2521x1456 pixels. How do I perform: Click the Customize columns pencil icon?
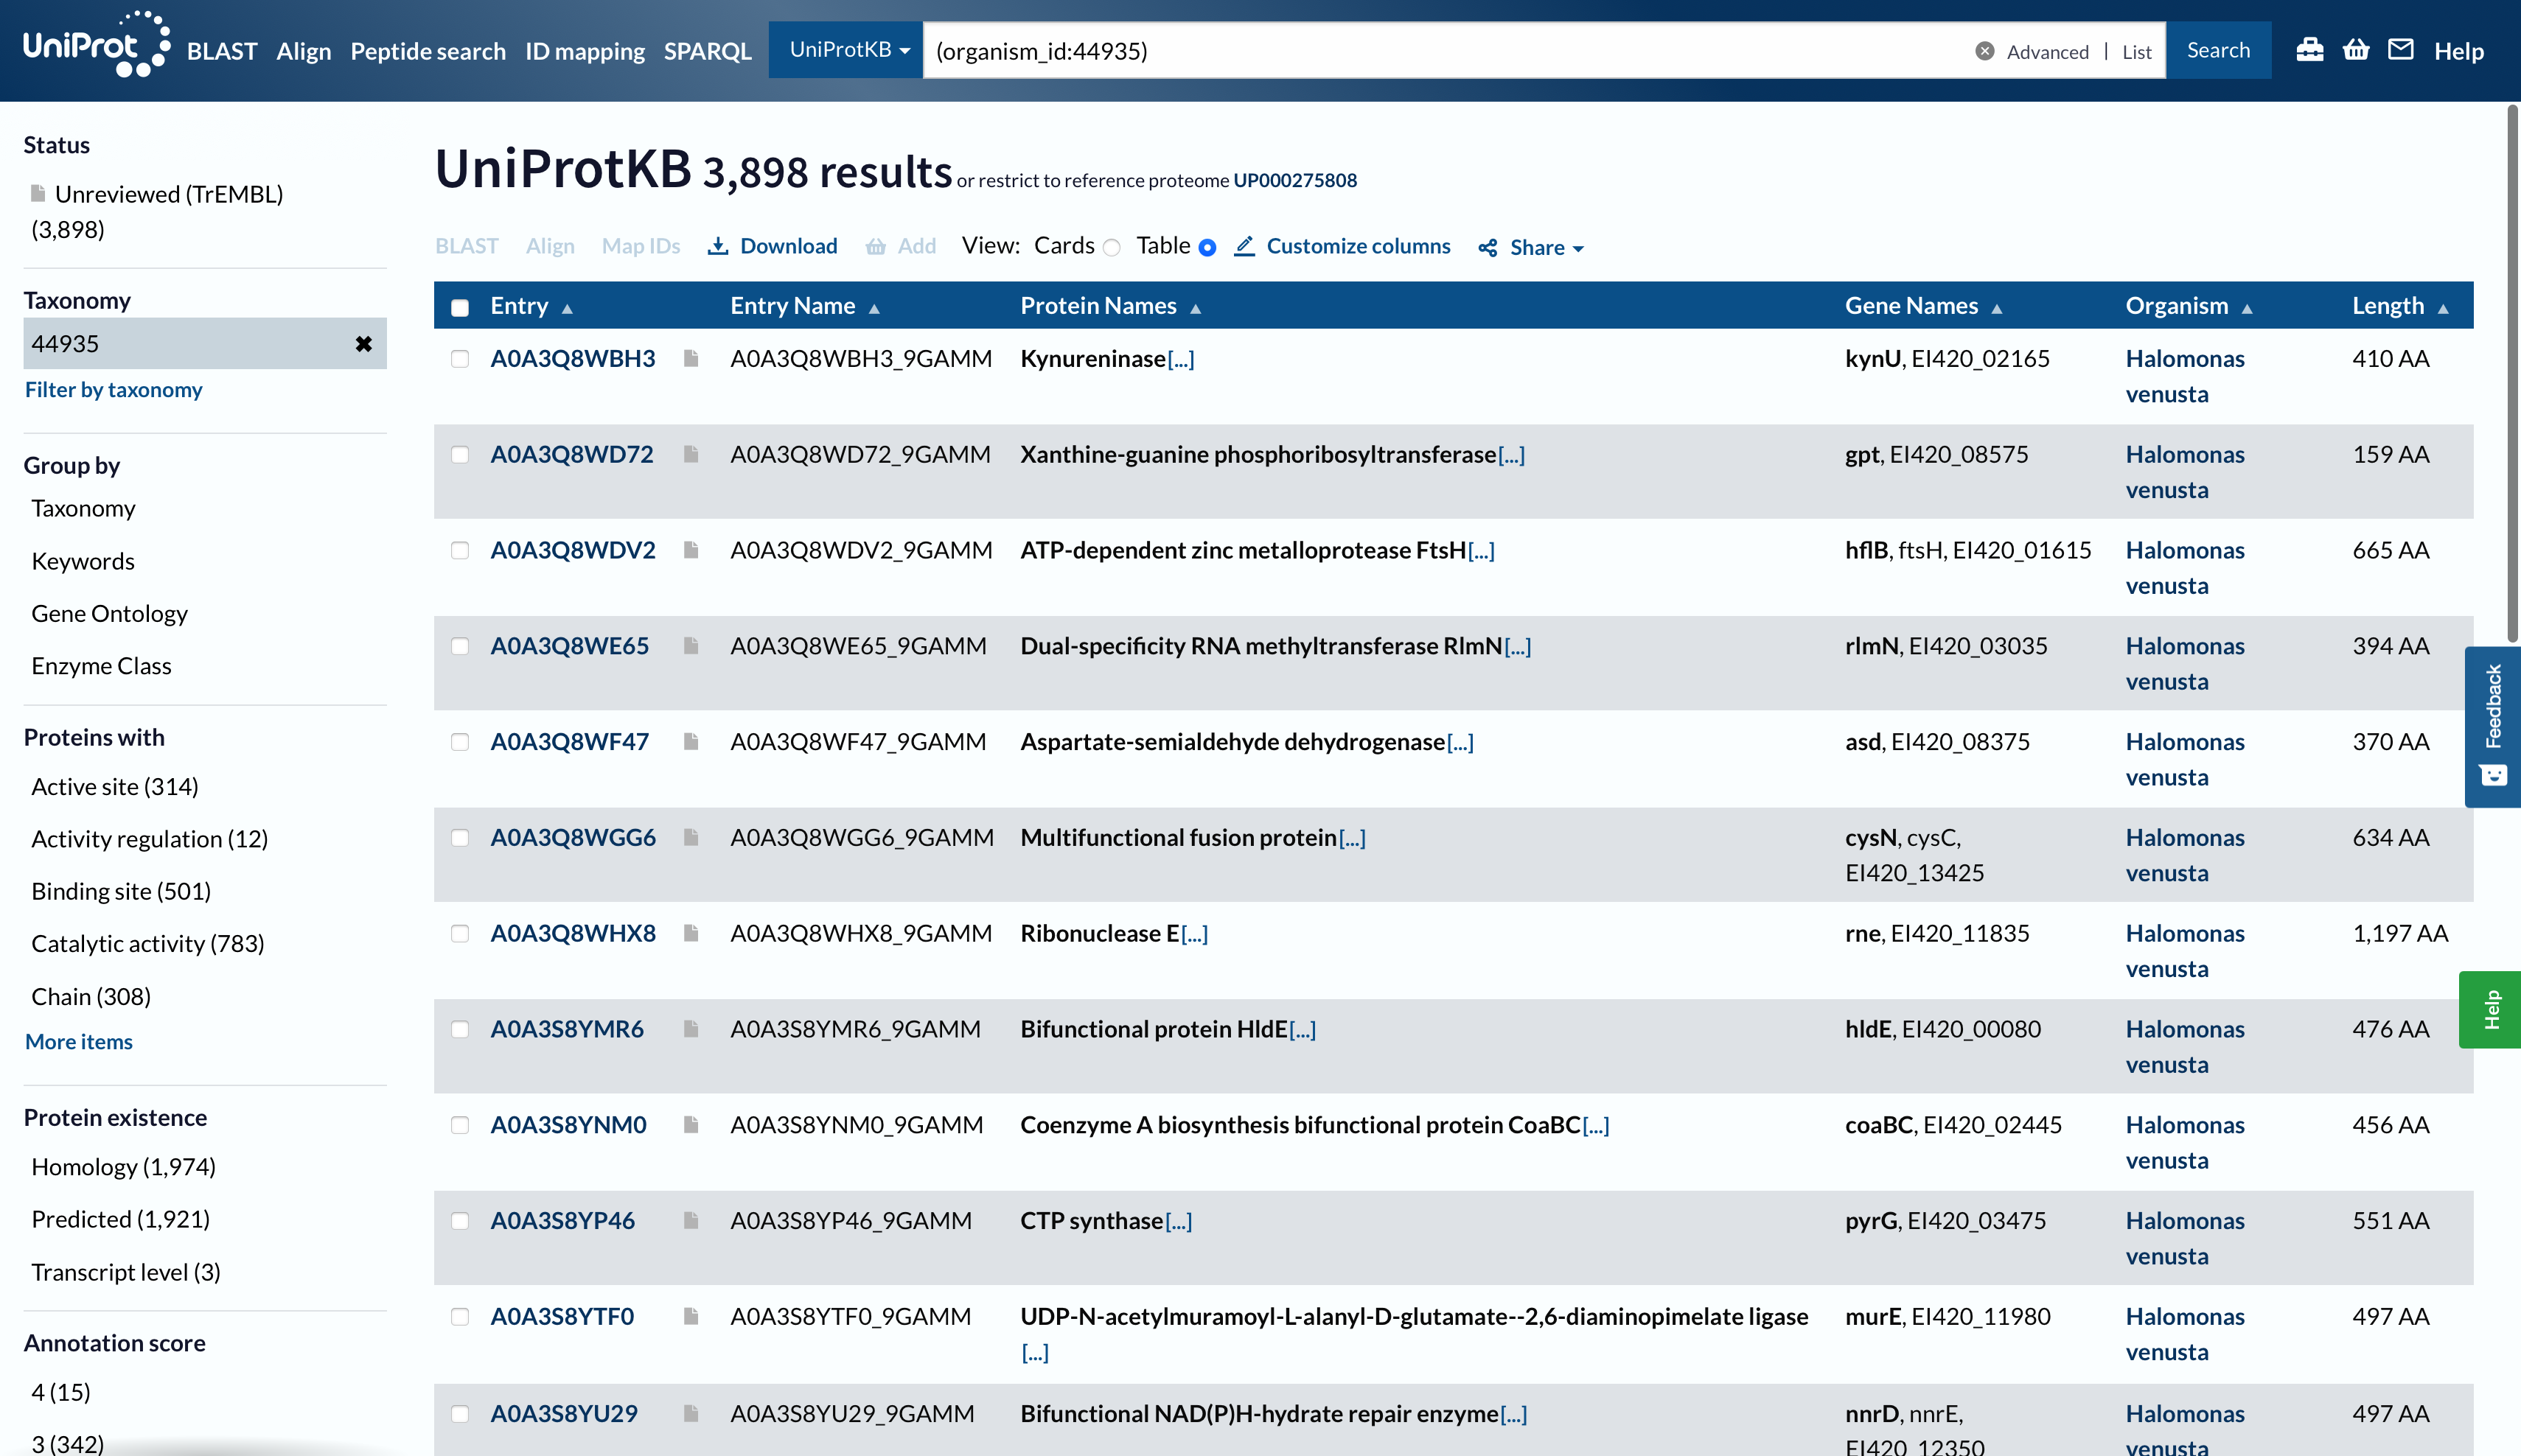[1244, 246]
